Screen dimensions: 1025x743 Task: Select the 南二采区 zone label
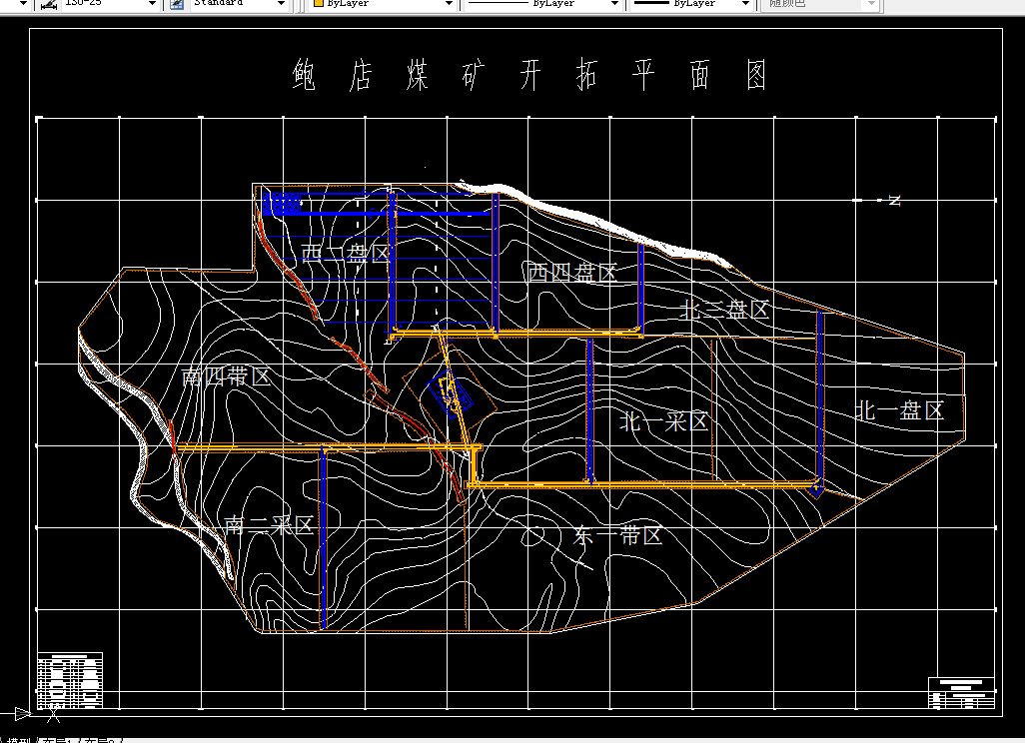270,524
